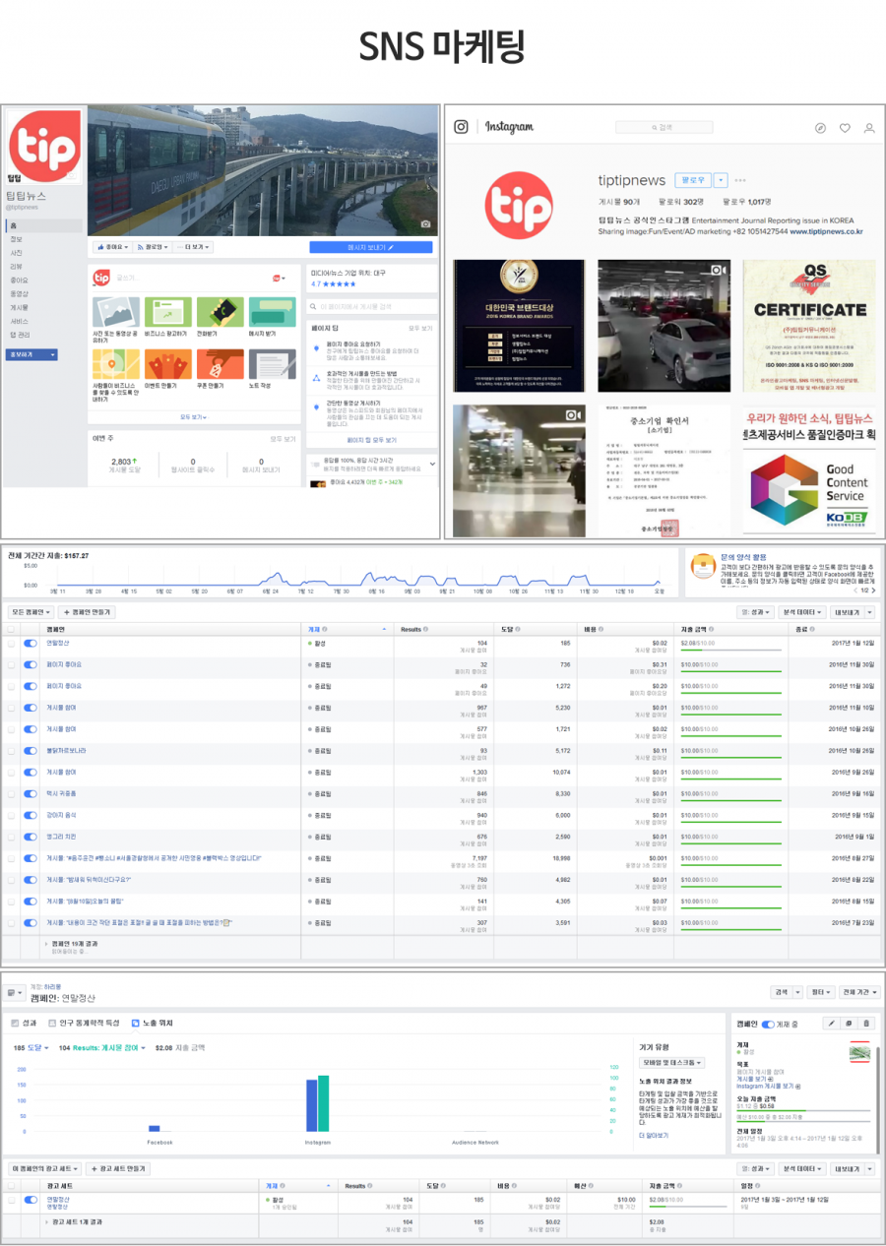This screenshot has width=886, height=1246.
Task: Click the Instagram '팔로우' follow button
Action: point(693,180)
